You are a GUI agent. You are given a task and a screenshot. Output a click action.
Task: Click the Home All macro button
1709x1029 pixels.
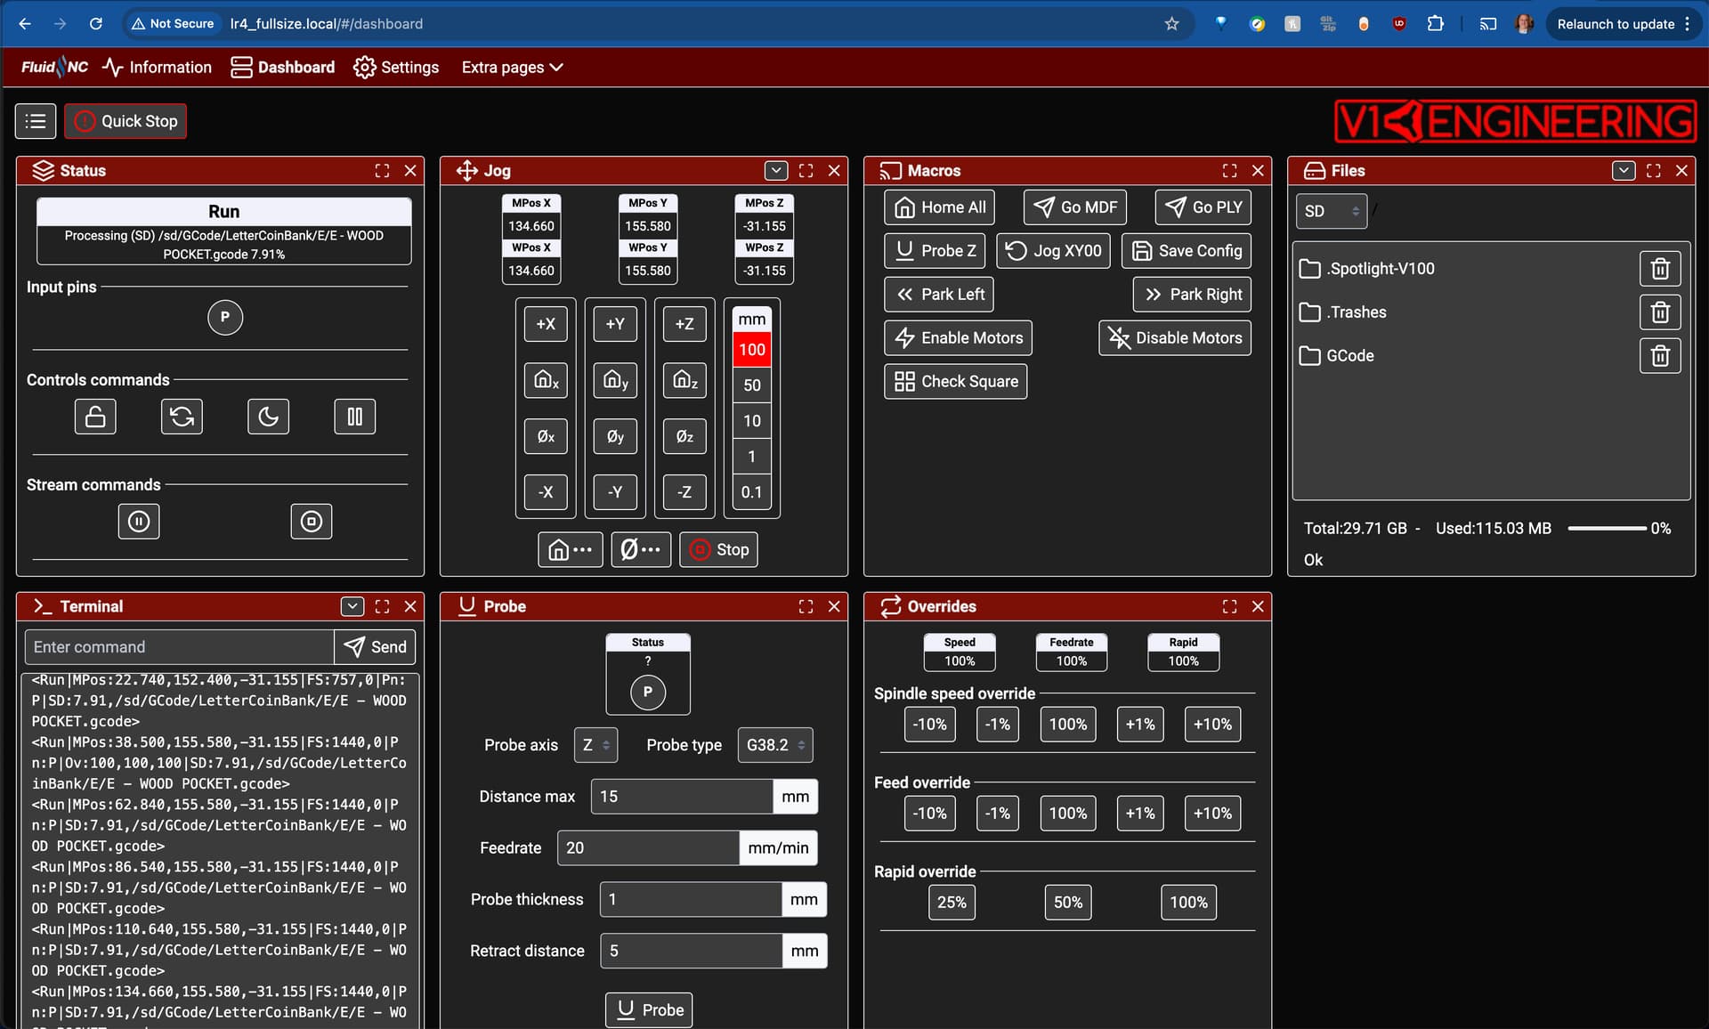940,207
